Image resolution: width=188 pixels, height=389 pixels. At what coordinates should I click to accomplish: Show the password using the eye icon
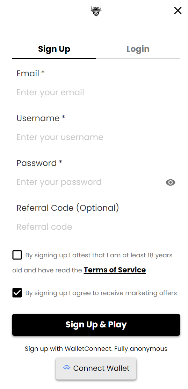tap(171, 182)
